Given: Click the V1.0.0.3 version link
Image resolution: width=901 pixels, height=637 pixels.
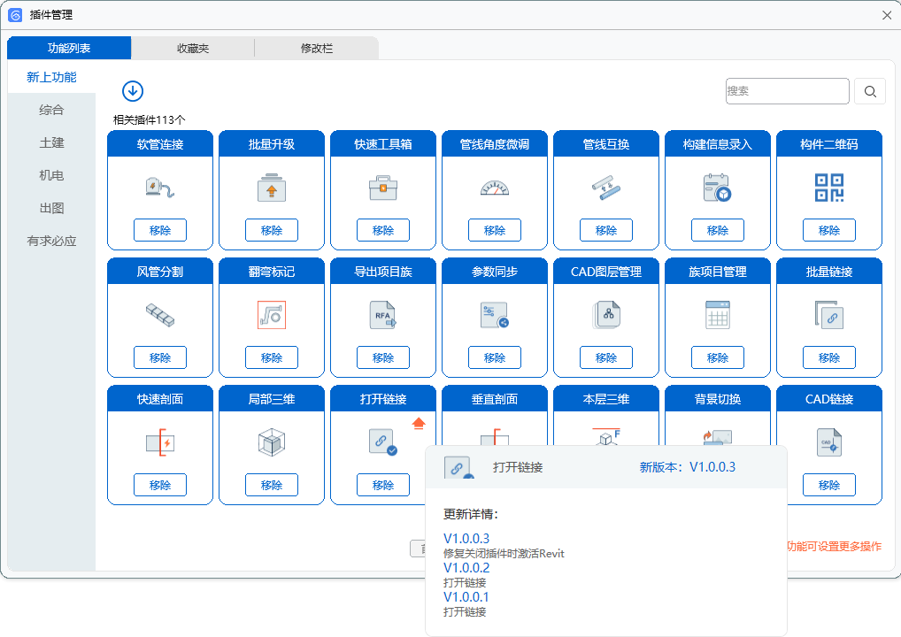Looking at the screenshot, I should tap(466, 539).
